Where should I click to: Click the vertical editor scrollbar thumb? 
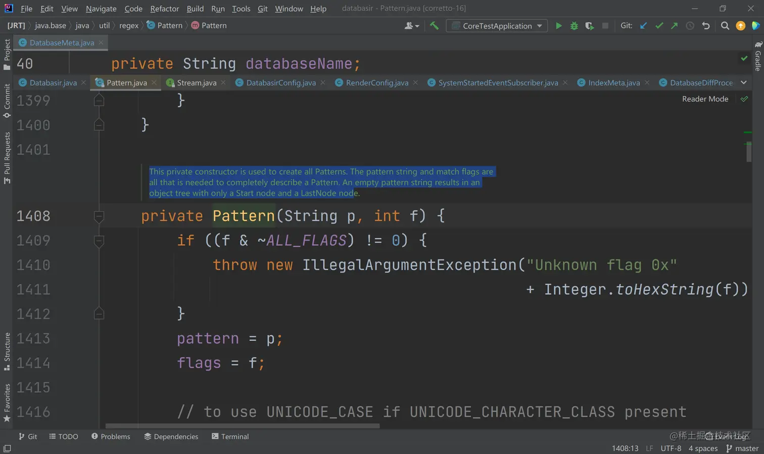click(x=748, y=152)
